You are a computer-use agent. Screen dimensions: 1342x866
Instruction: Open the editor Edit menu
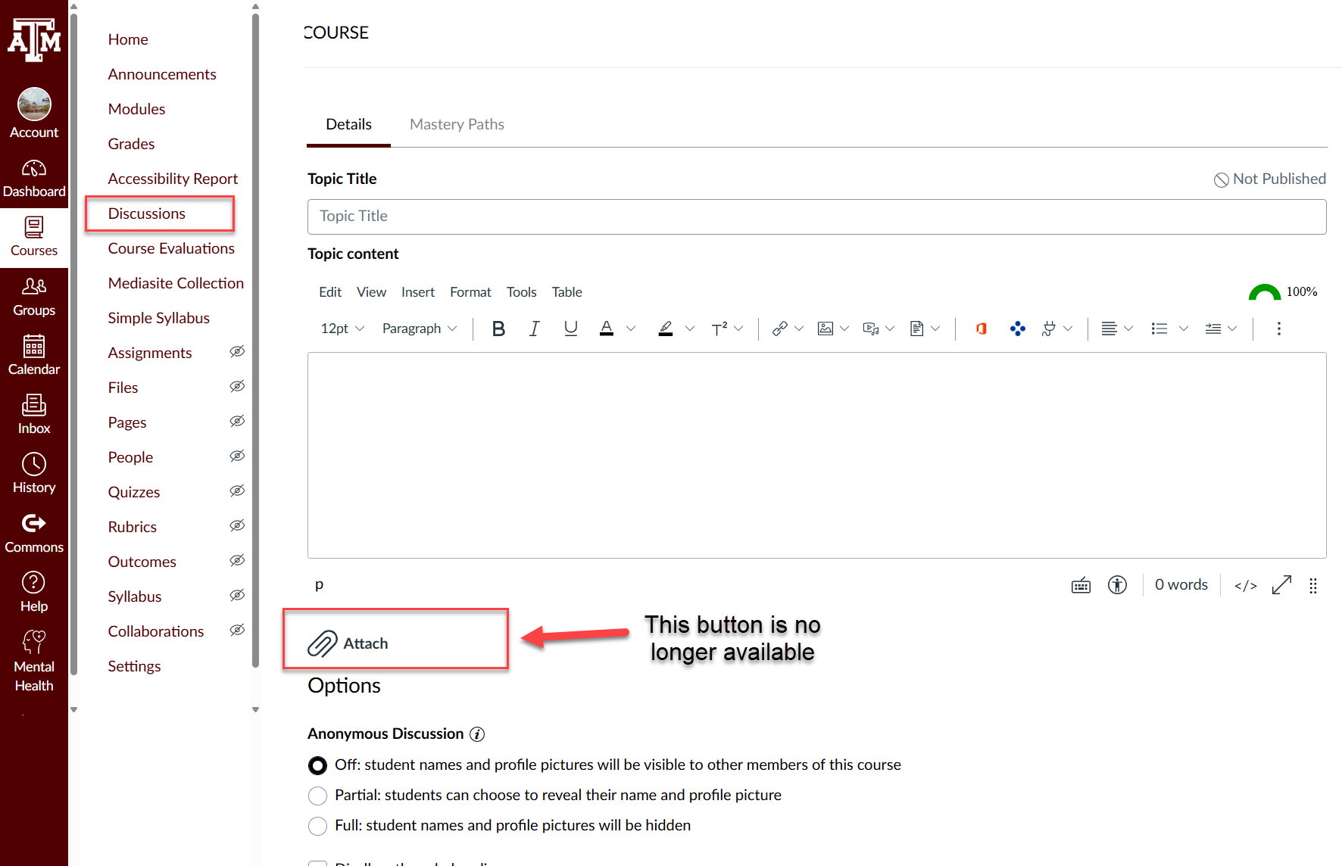[x=330, y=292]
